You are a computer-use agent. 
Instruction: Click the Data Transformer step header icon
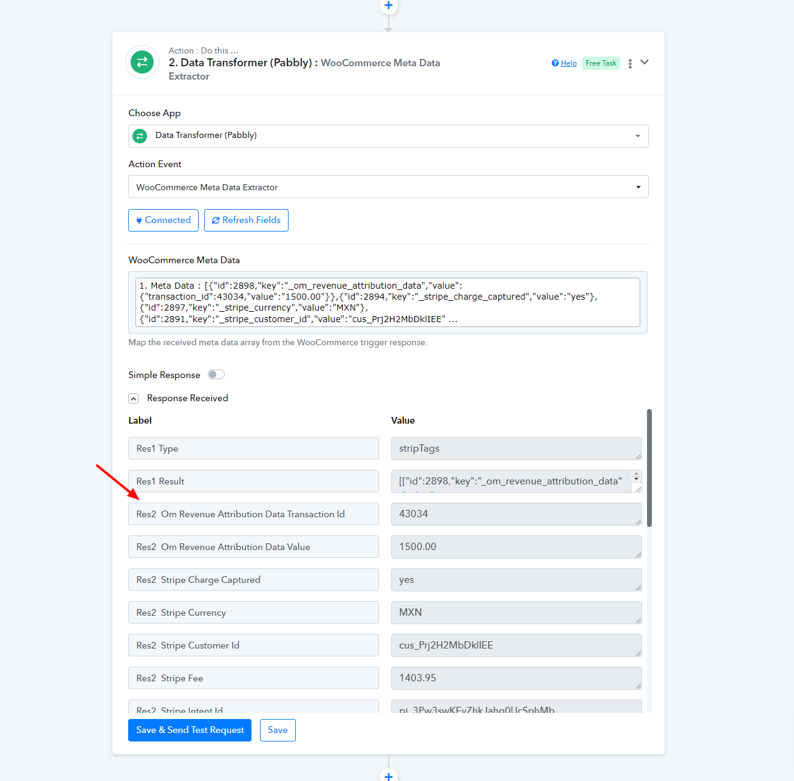[x=142, y=62]
